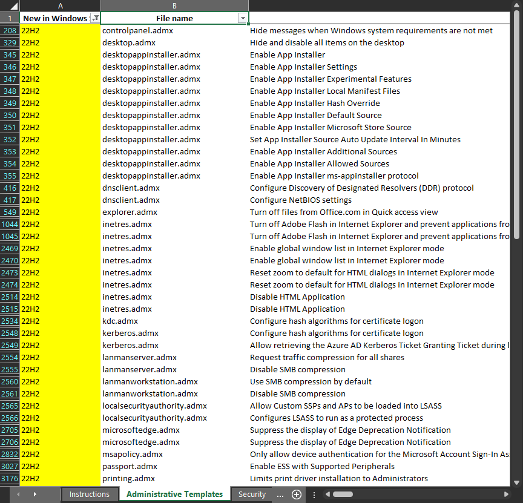Click "Only allow device authentication" cell
Image resolution: width=523 pixels, height=503 pixels.
(x=380, y=455)
